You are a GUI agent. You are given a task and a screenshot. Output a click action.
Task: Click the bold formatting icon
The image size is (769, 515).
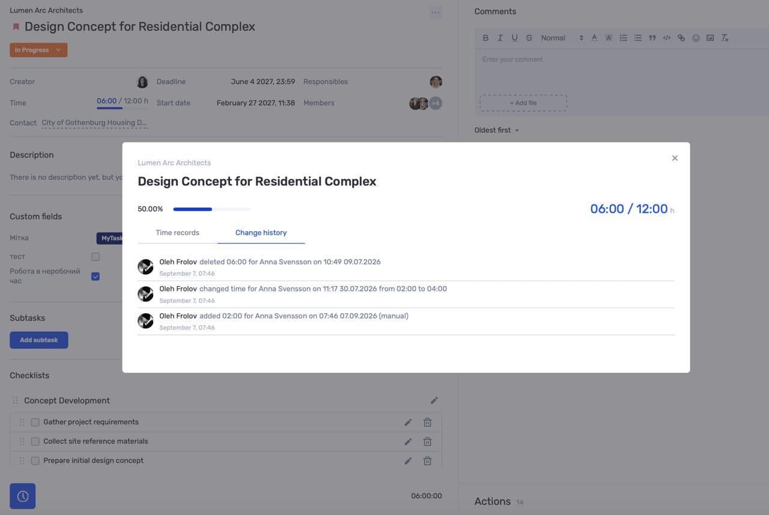click(485, 38)
